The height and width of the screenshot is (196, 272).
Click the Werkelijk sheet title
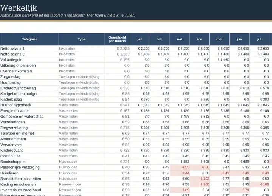[x=19, y=8]
